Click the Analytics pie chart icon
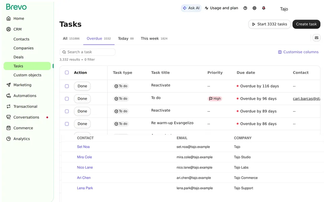Viewport: 324px width, 202px height. [8, 139]
